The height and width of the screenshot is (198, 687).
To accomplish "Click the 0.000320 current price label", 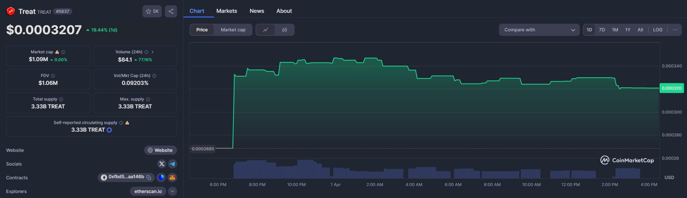I will (671, 88).
